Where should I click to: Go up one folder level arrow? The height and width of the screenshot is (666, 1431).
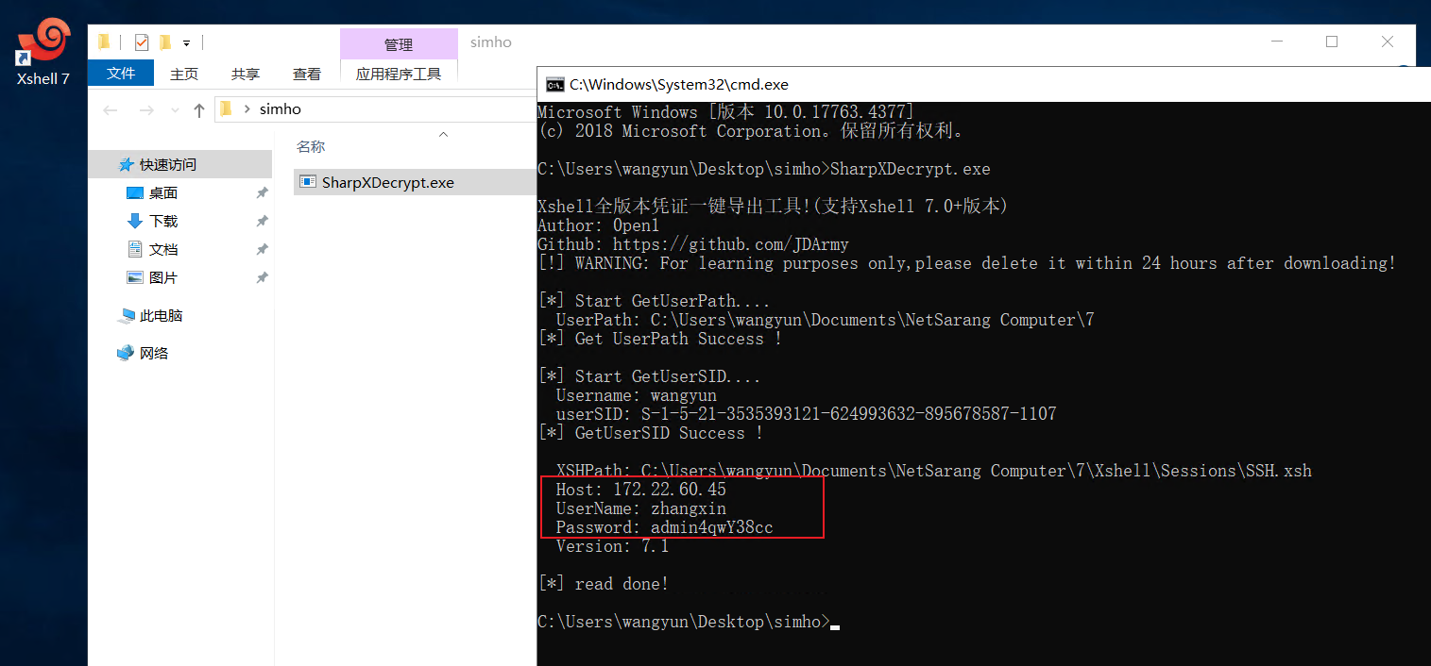coord(198,110)
